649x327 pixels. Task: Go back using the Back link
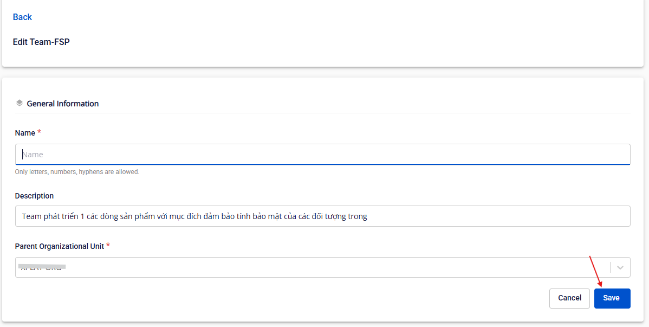[22, 17]
